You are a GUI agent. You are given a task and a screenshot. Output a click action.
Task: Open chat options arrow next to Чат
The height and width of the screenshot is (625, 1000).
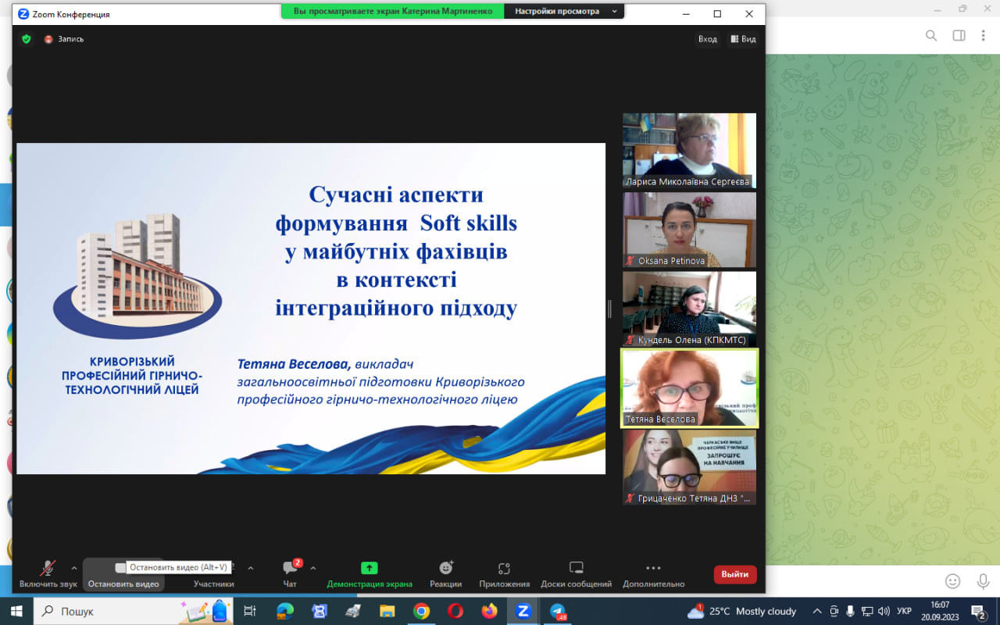tap(313, 568)
